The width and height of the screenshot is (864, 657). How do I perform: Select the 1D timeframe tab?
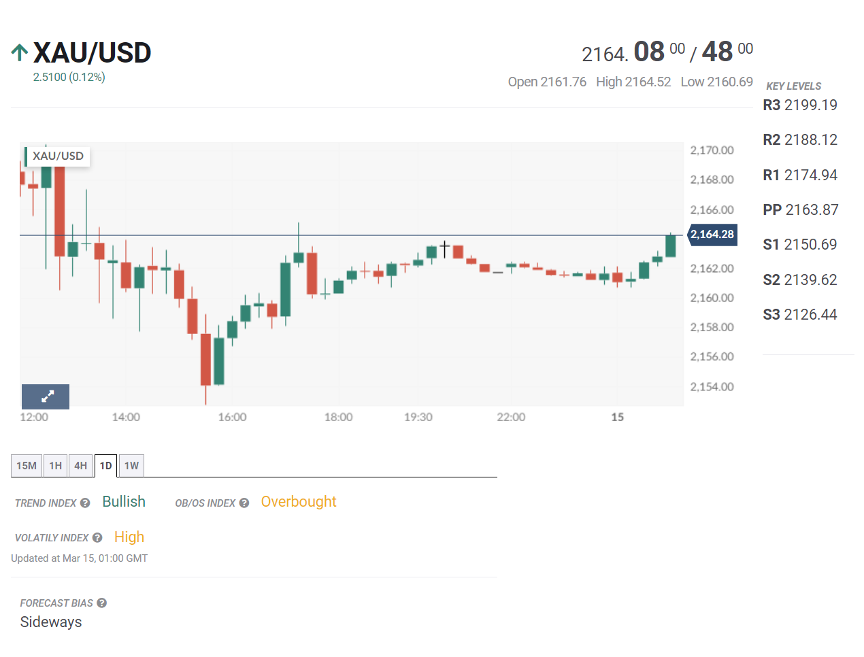(x=106, y=466)
